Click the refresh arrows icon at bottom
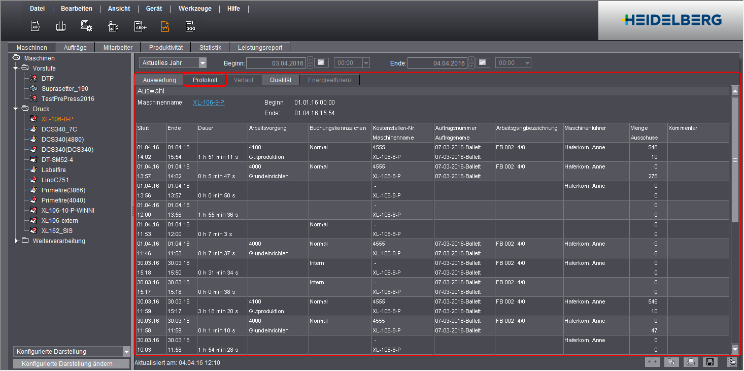Viewport: 744px width, 371px height. pos(652,362)
